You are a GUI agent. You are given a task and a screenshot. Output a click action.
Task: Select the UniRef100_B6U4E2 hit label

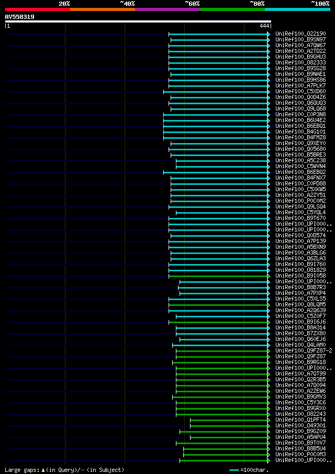pyautogui.click(x=300, y=120)
